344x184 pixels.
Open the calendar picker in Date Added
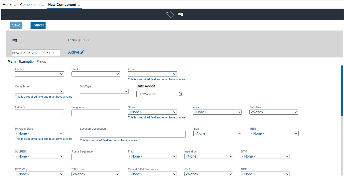click(180, 94)
